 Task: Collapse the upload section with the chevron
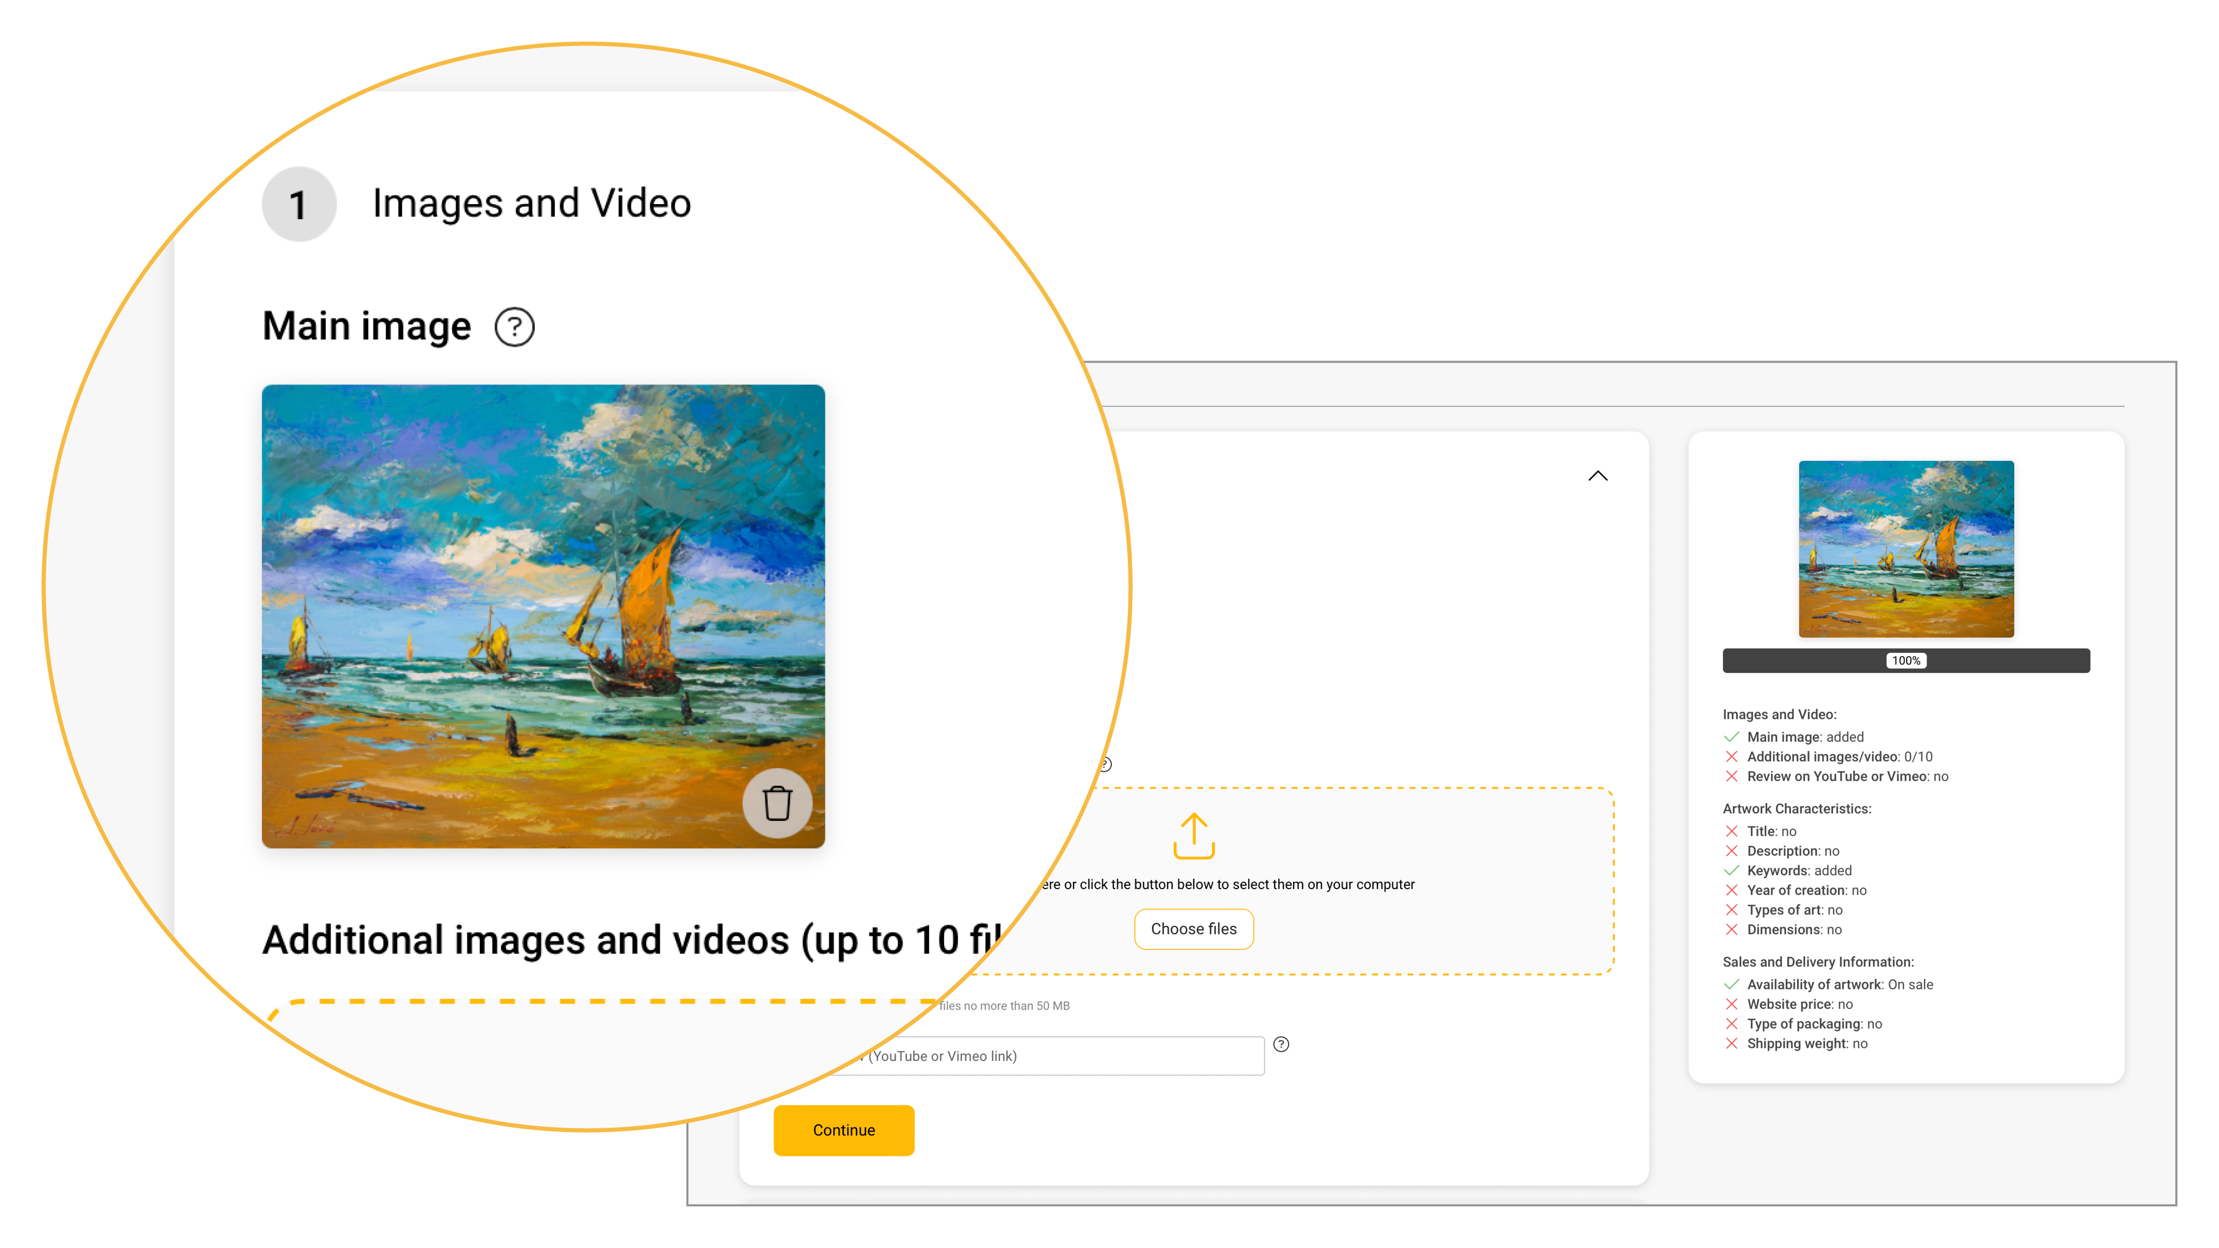pos(1599,475)
